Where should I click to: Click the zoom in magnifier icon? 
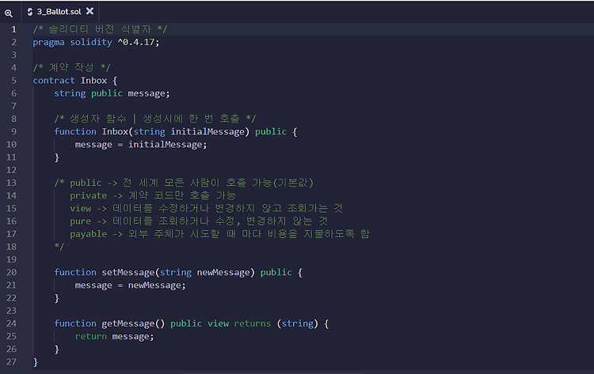(9, 13)
